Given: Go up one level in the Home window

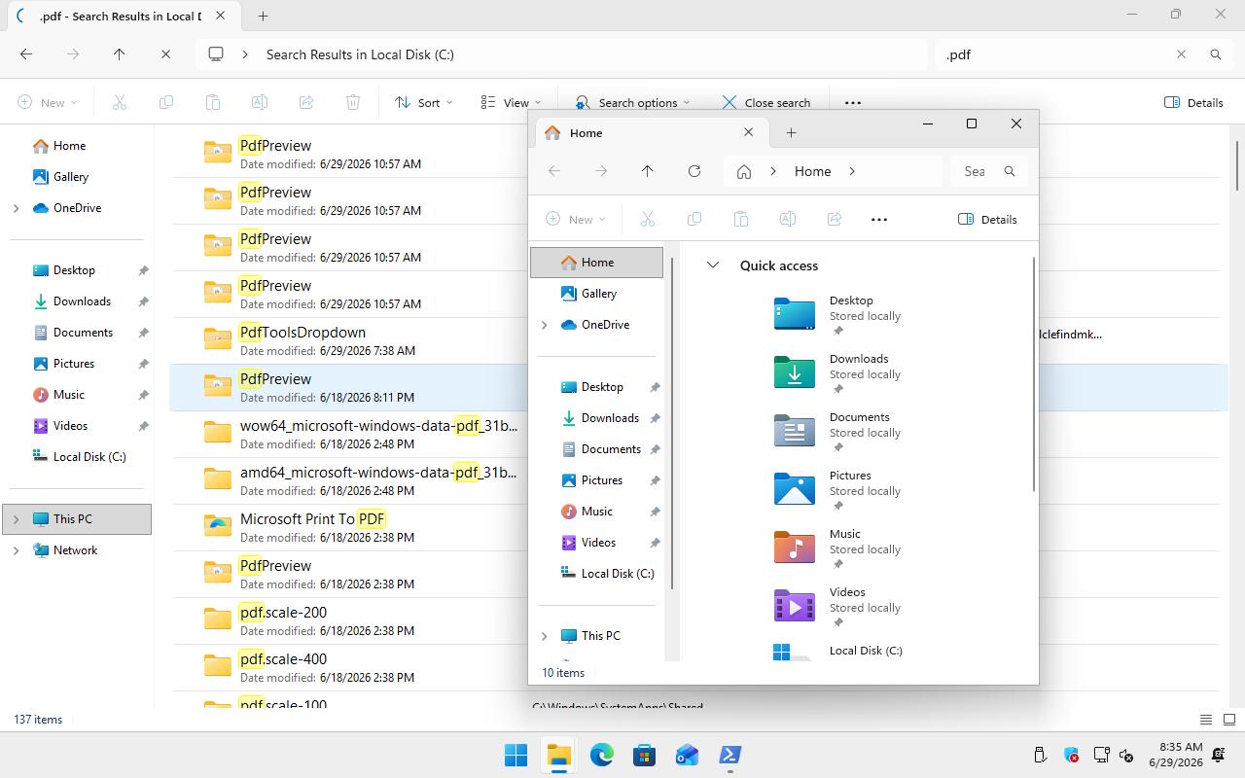Looking at the screenshot, I should (648, 171).
